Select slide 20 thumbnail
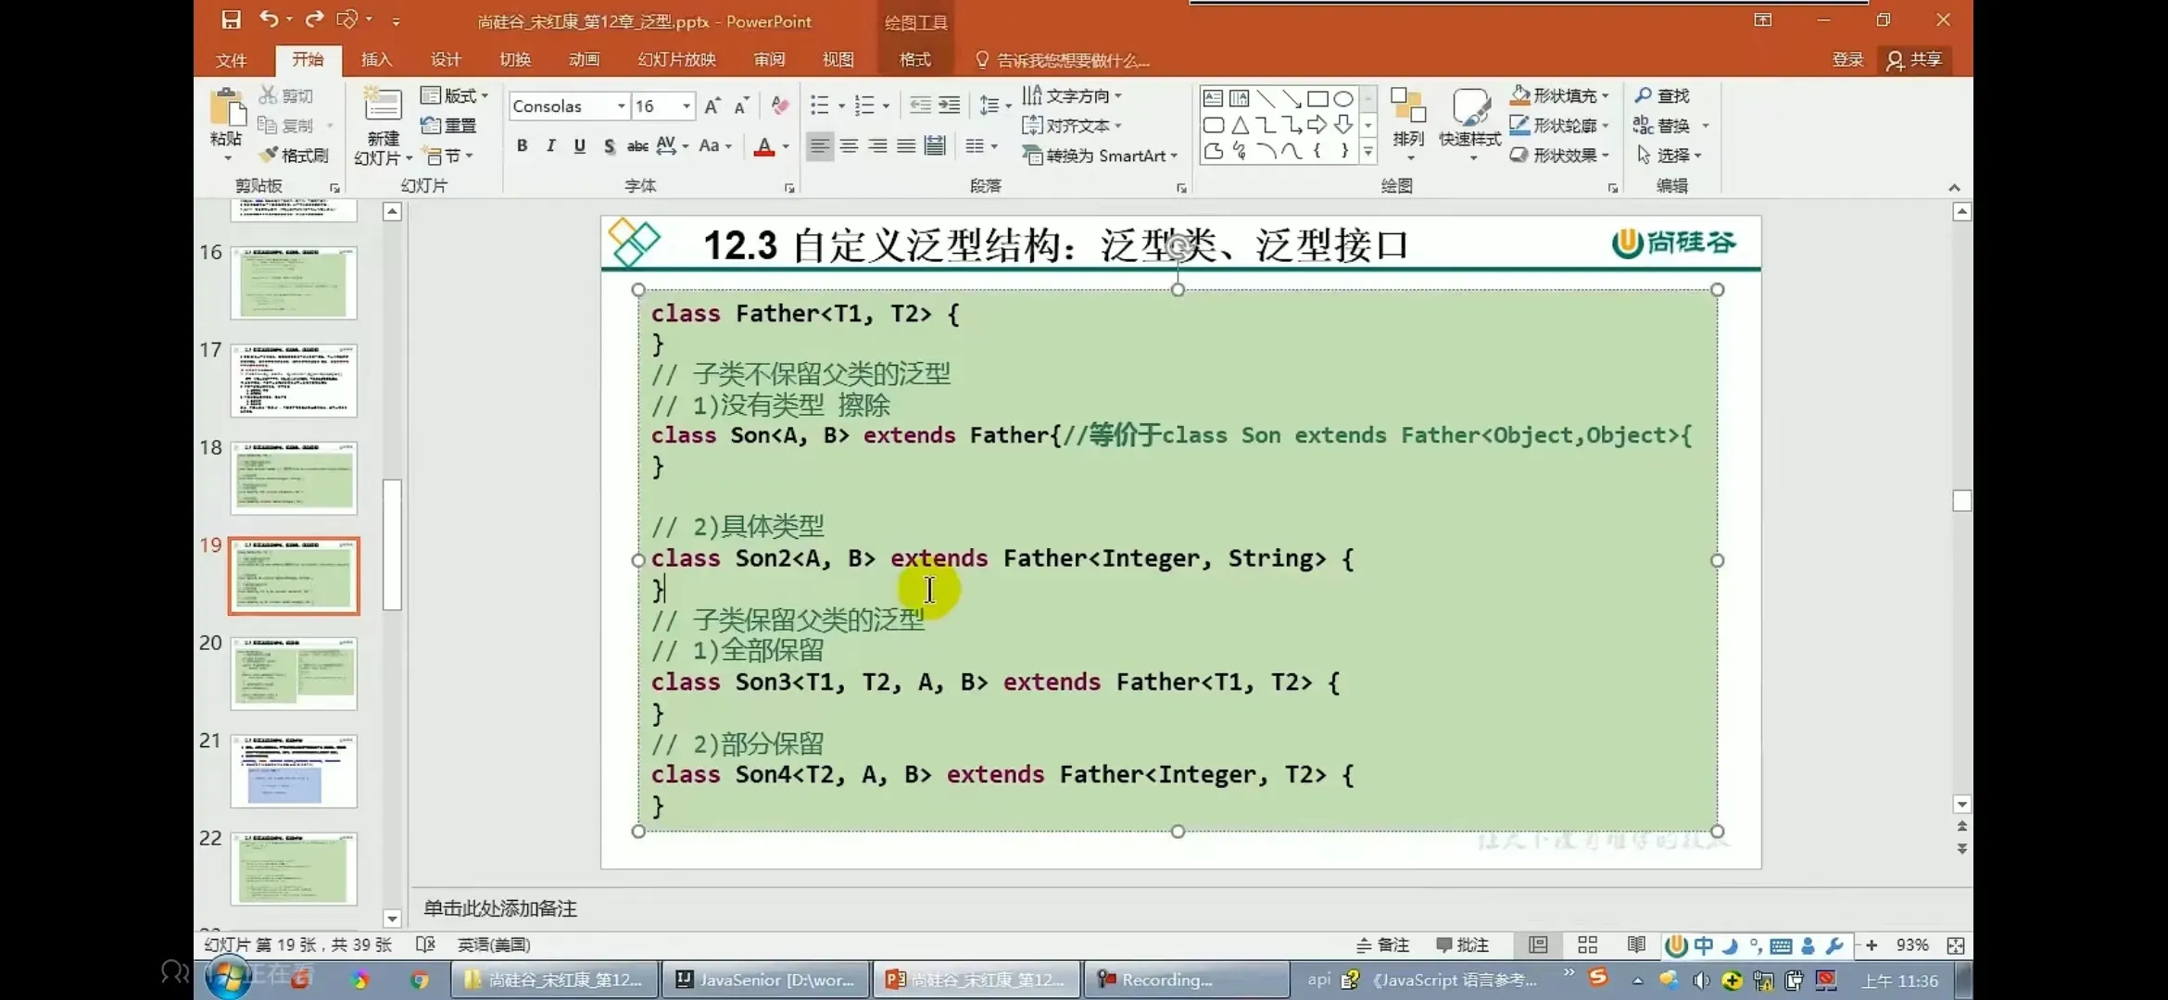Image resolution: width=2168 pixels, height=1000 pixels. coord(294,673)
